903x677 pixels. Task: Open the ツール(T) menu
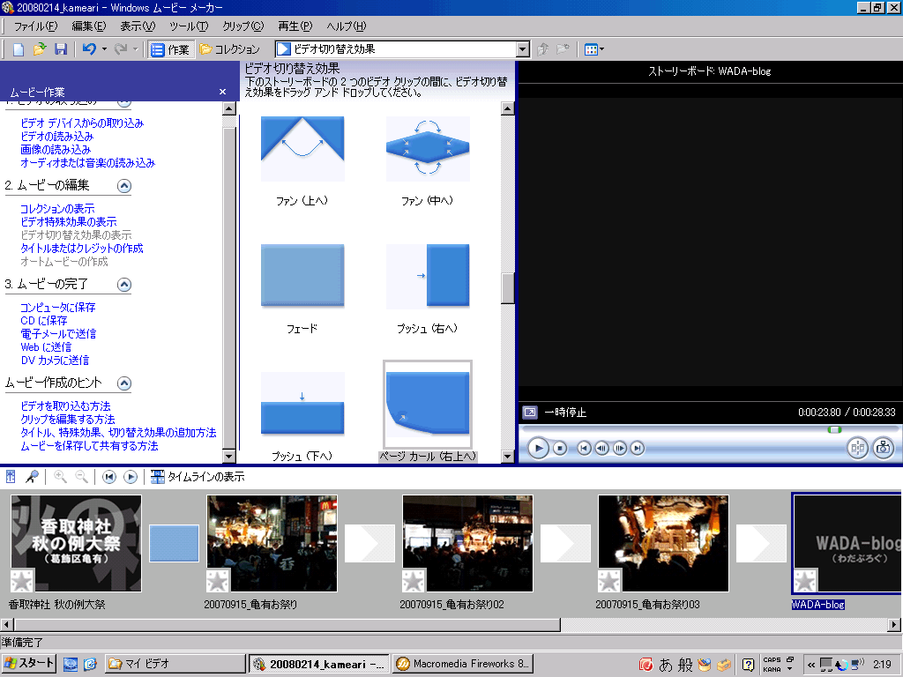[188, 26]
